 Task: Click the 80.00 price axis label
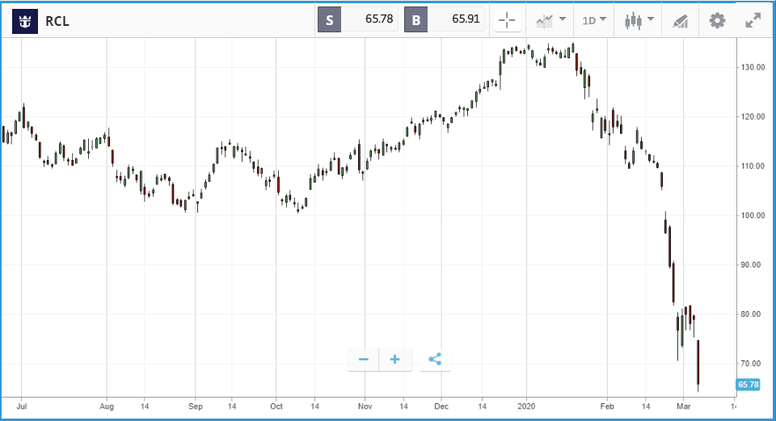753,314
